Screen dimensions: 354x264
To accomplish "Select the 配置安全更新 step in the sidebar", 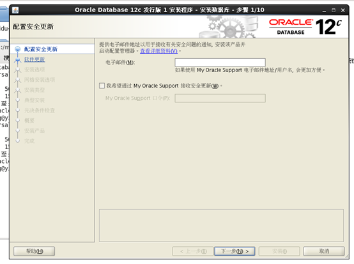I will [41, 49].
